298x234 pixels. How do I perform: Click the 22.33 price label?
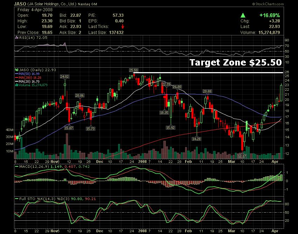pyautogui.click(x=166, y=84)
